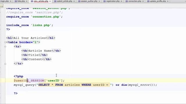Viewport: 186px width, 104px height.
Task: Close the update_profile.php tab
Action: pos(168,1)
